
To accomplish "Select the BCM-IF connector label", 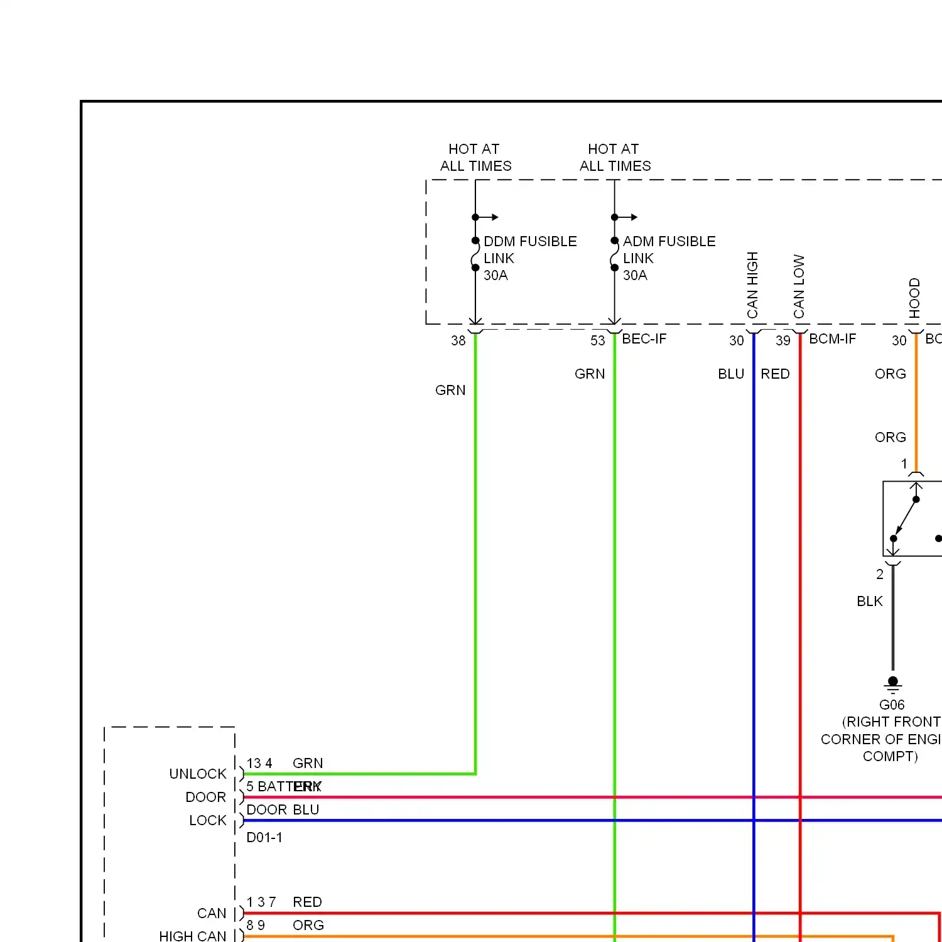I will (x=832, y=339).
